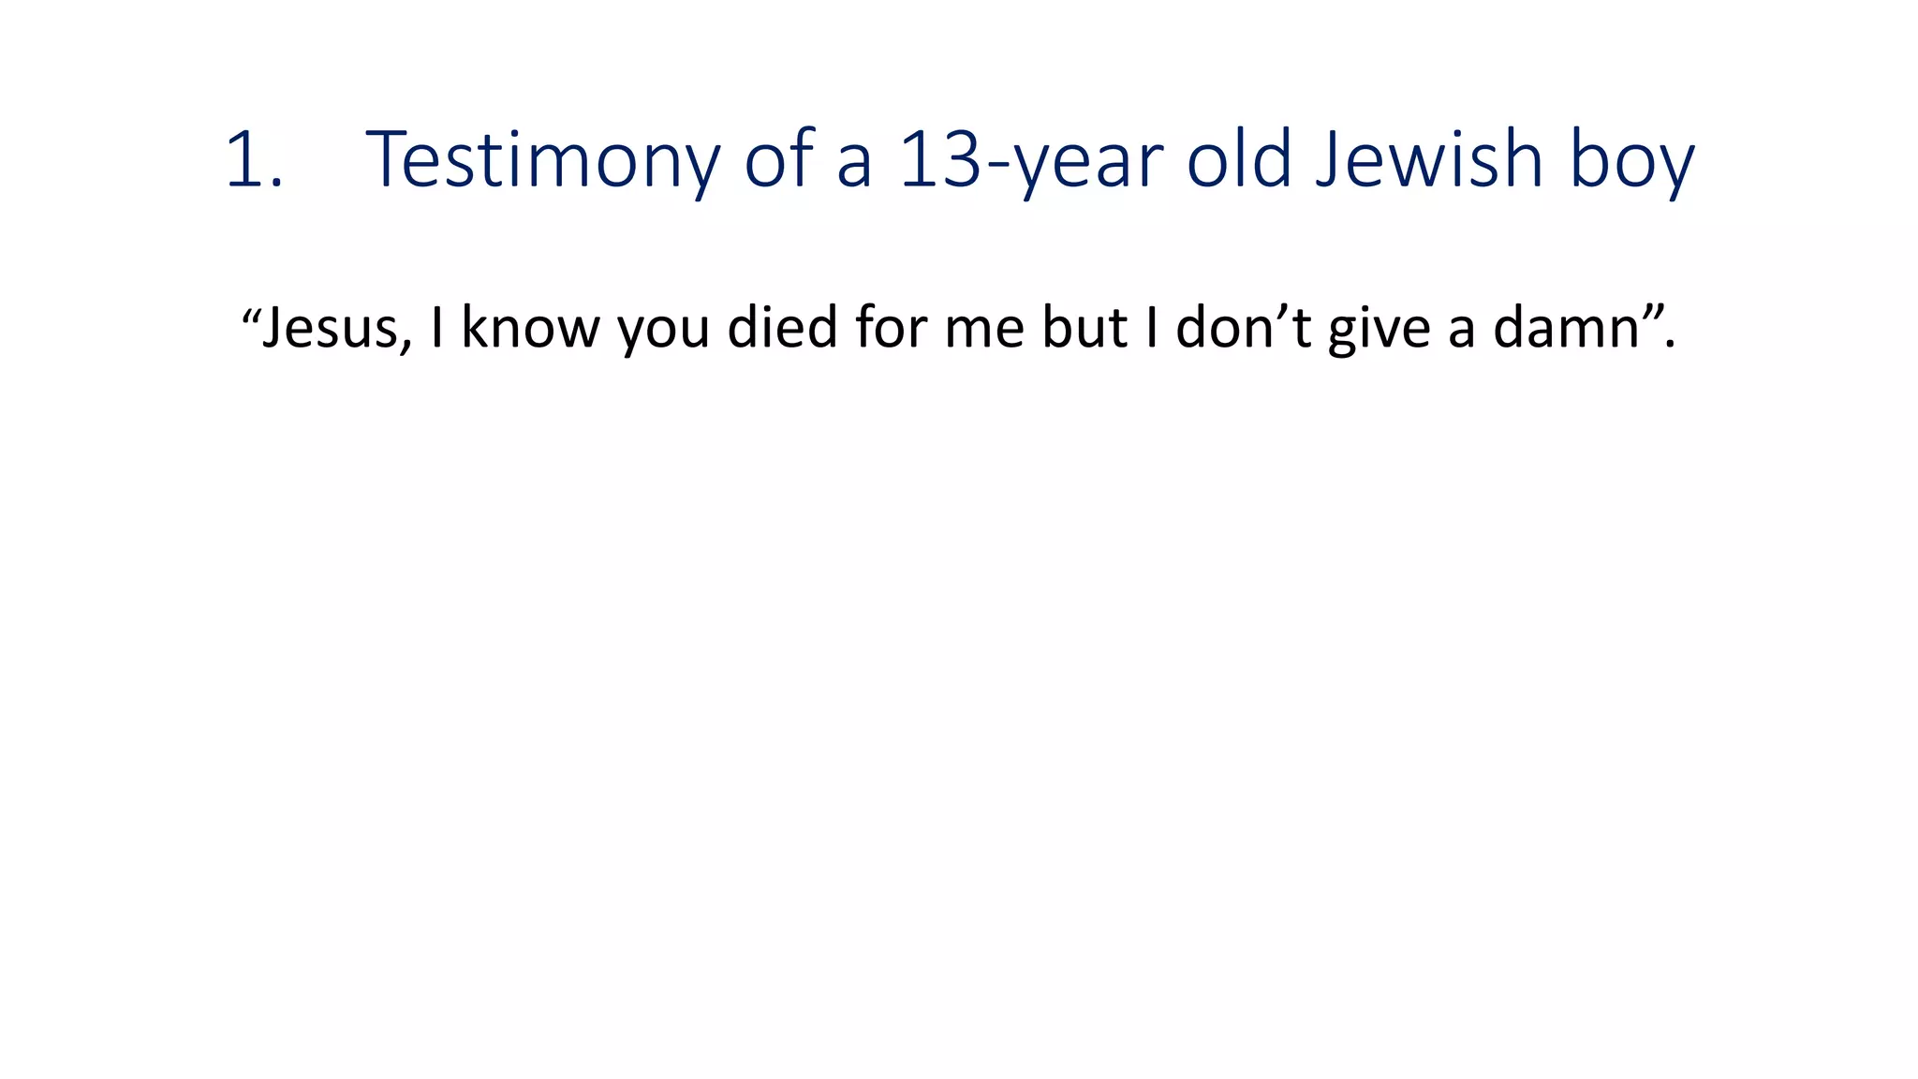Click the slide title heading text

click(960, 160)
